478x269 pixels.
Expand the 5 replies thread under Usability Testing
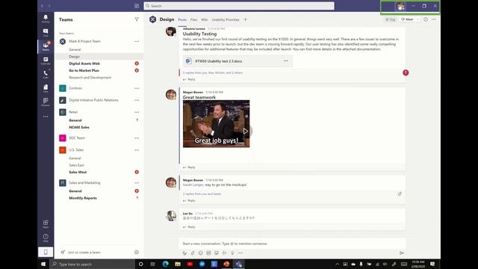point(213,73)
